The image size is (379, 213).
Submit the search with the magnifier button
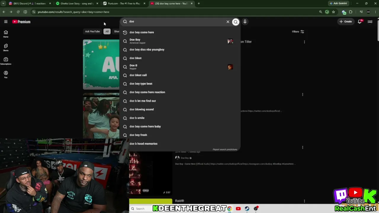(235, 22)
